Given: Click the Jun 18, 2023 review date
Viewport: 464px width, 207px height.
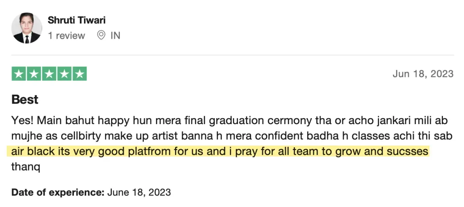Looking at the screenshot, I should [x=423, y=74].
